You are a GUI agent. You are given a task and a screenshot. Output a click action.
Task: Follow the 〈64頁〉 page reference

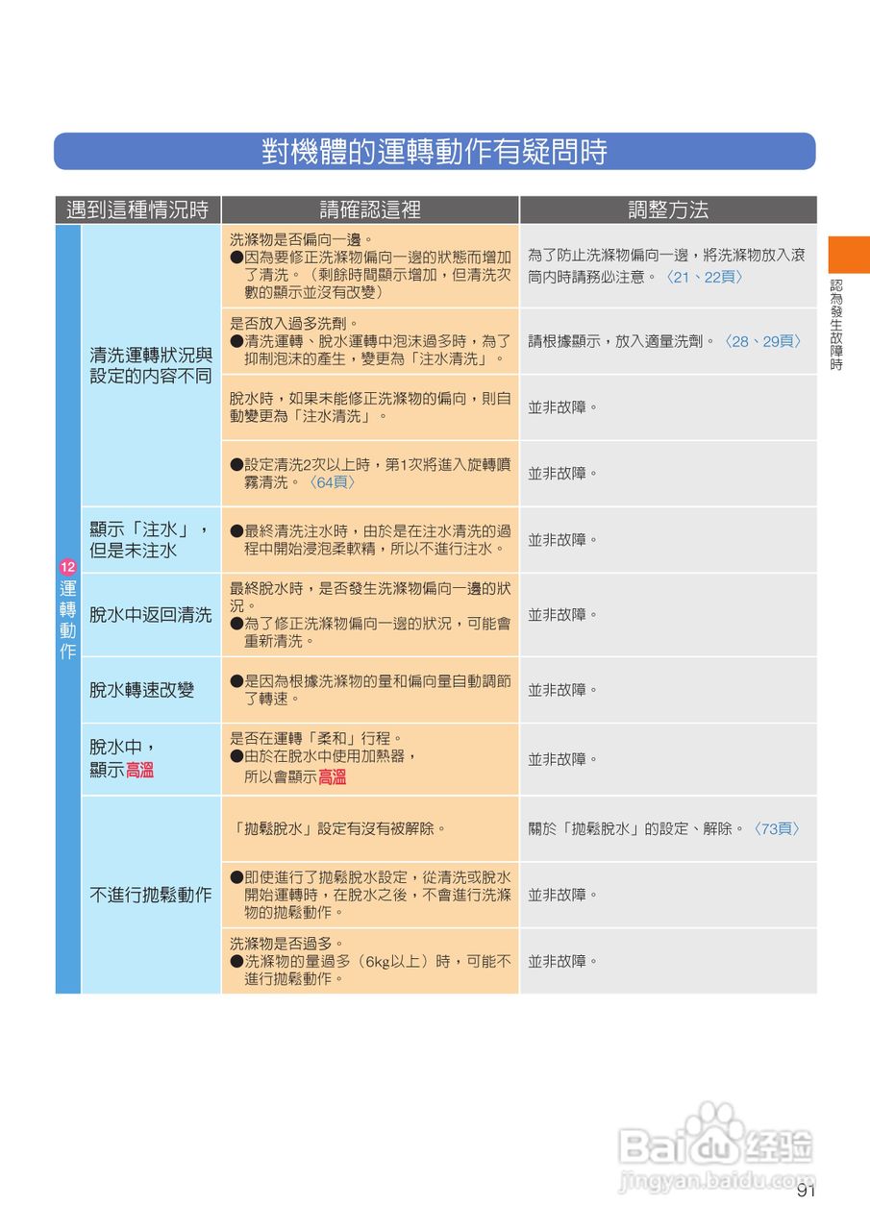click(334, 482)
